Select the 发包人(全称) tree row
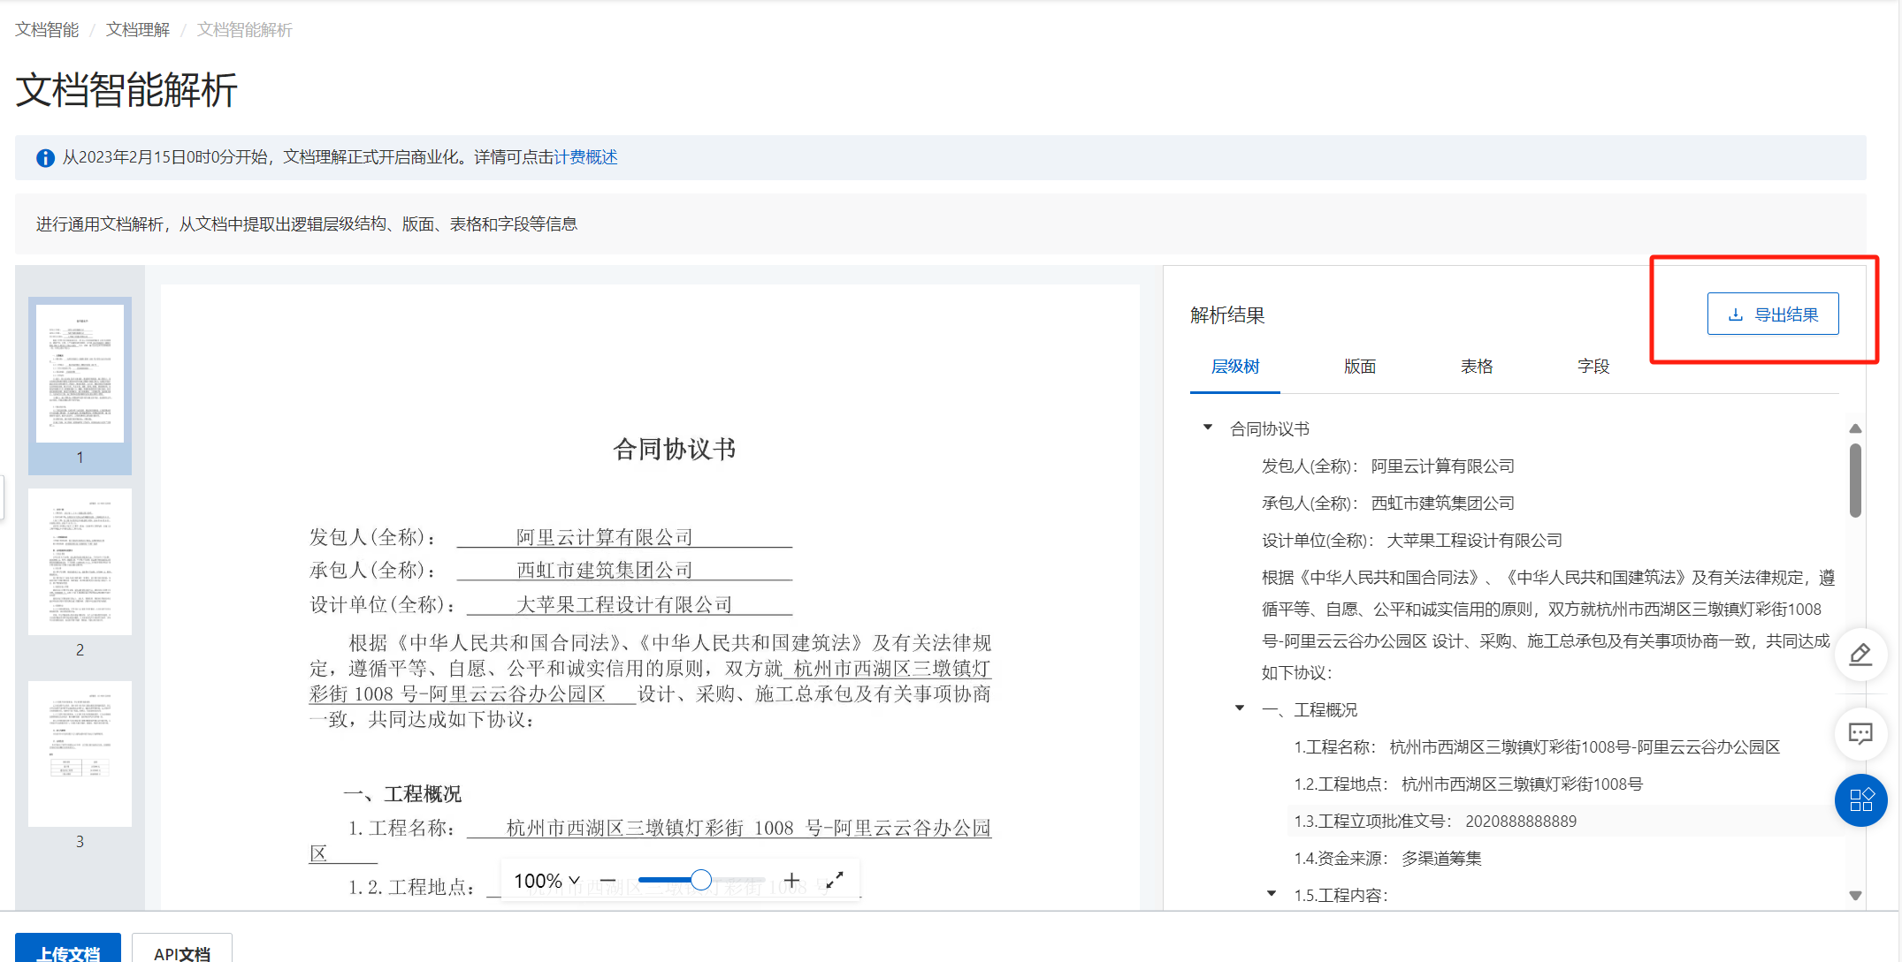The image size is (1902, 962). 1387,466
